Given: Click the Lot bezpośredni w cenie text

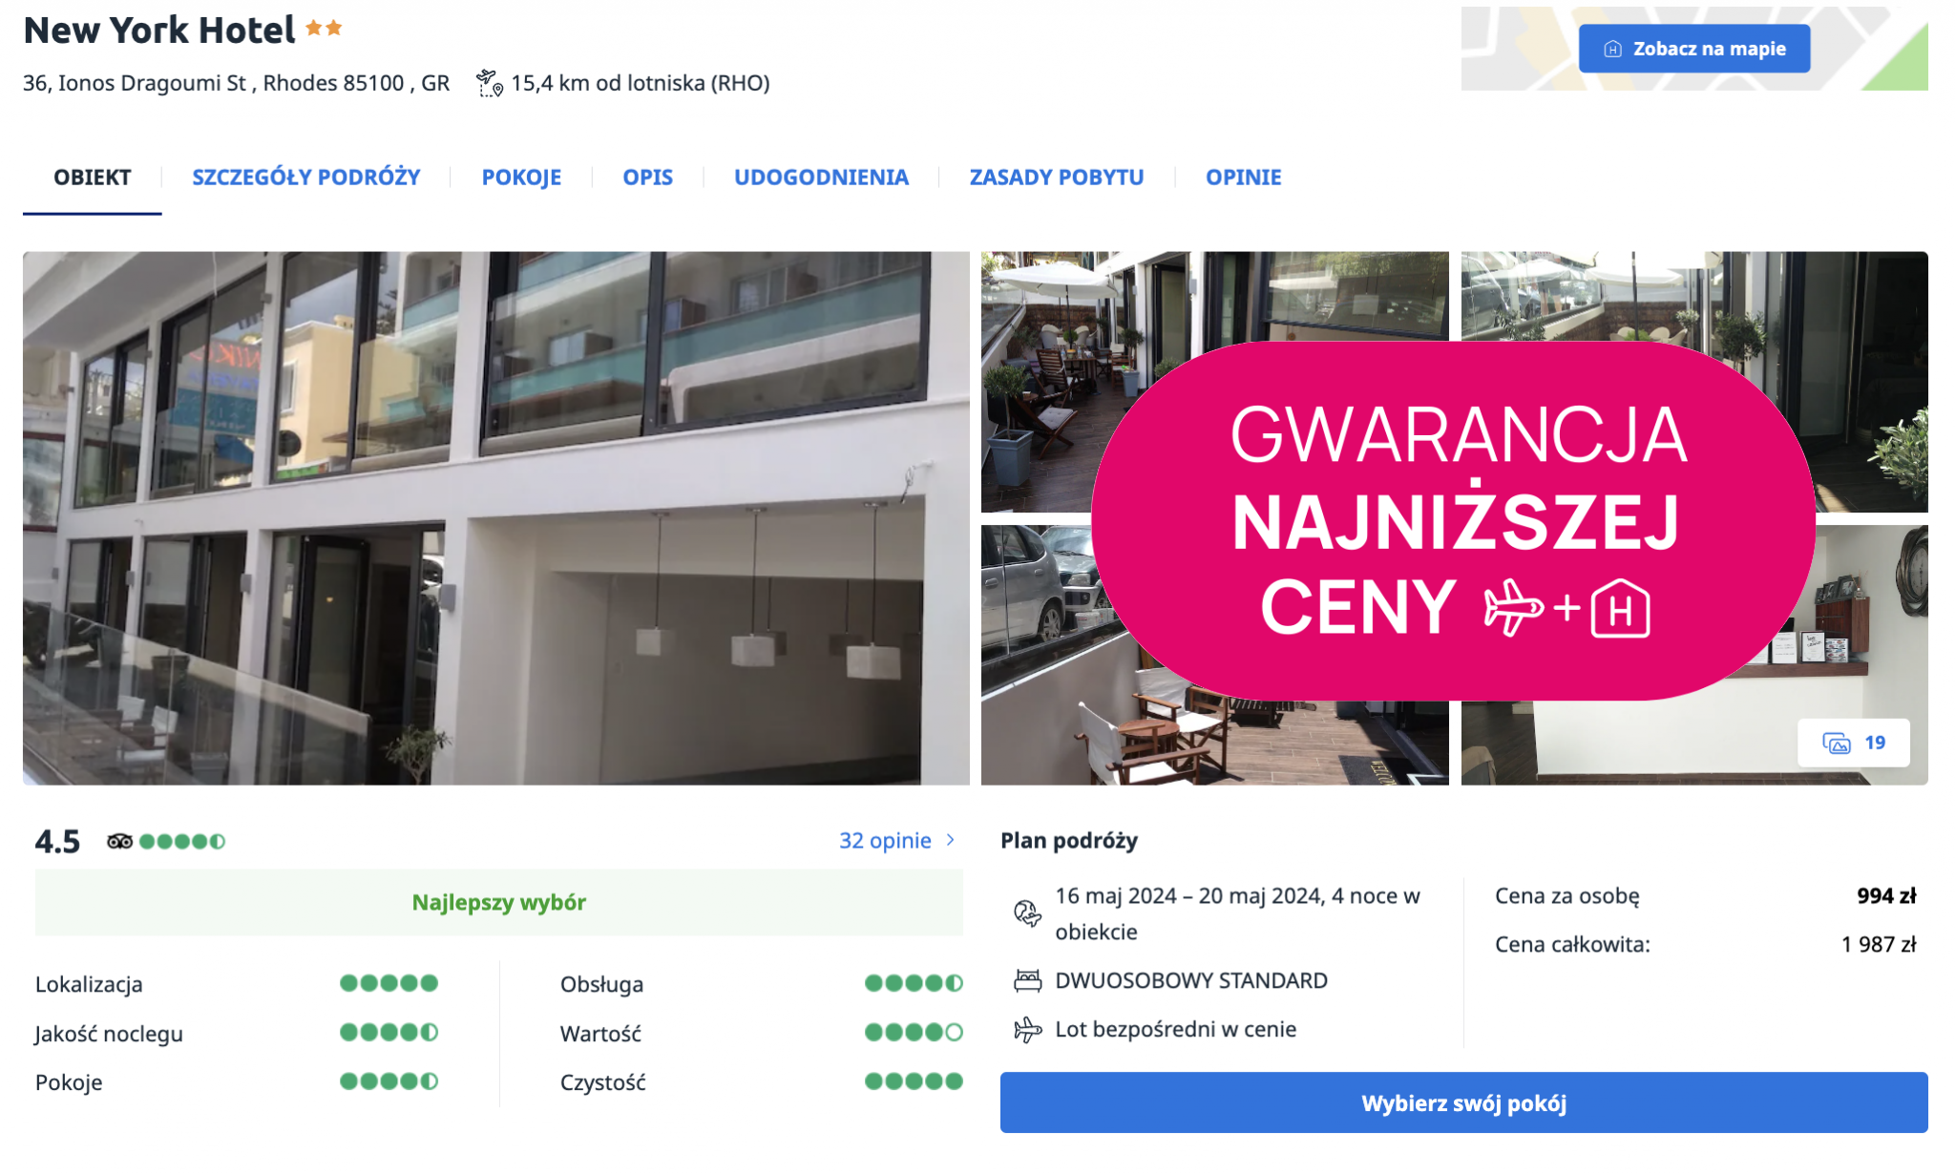Looking at the screenshot, I should [x=1175, y=1029].
